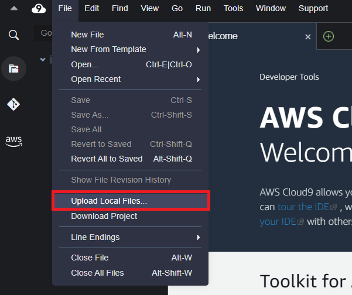Click the green plus new tab icon
Image resolution: width=352 pixels, height=295 pixels.
click(x=329, y=36)
